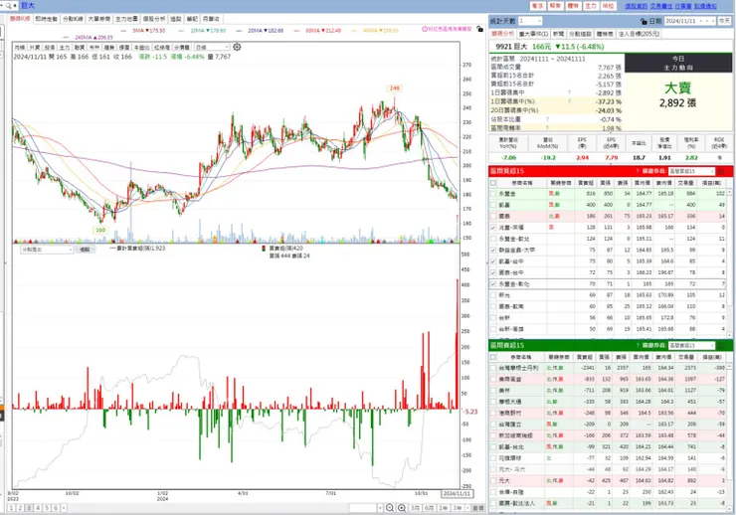Open the 交易量比 link at top right
Viewport: 736px width, 515px height.
pyautogui.click(x=660, y=6)
